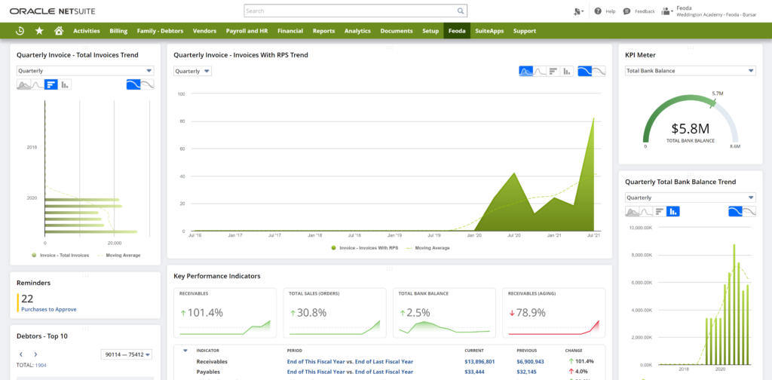
Task: Select line chart in Total Bank Balance Trend
Action: coord(646,212)
